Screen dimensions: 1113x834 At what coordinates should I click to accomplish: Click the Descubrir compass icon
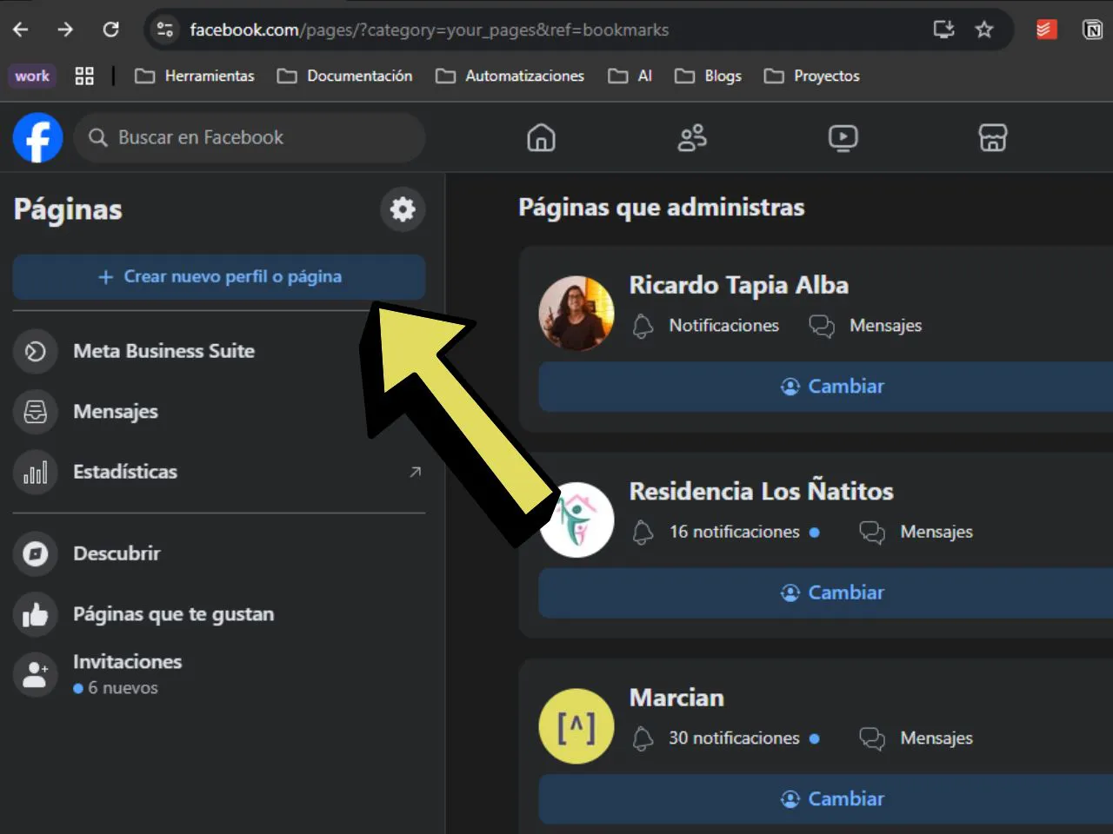coord(36,553)
